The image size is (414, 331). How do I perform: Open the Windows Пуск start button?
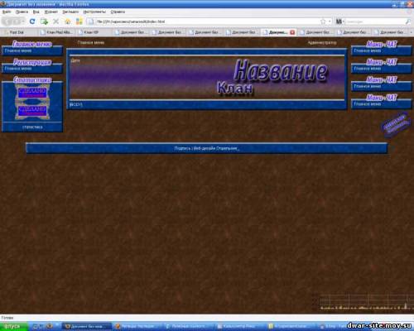[14, 326]
